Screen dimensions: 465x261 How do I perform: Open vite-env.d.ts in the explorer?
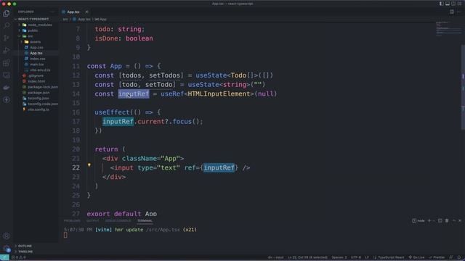[x=40, y=70]
